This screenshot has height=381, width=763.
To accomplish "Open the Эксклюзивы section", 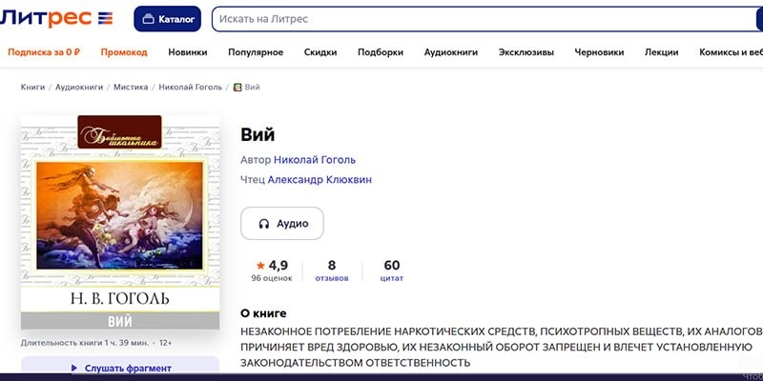I will 526,52.
